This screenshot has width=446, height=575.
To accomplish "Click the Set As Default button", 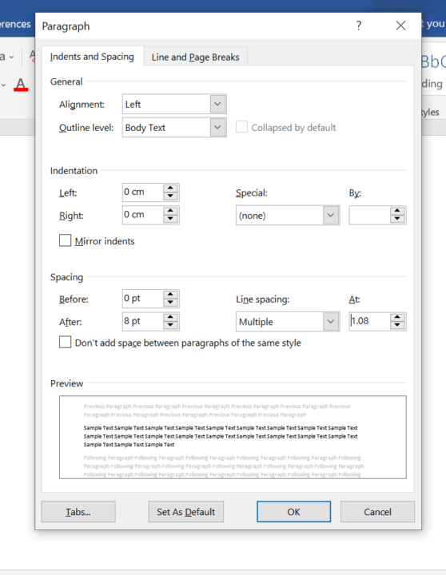I will 185,512.
